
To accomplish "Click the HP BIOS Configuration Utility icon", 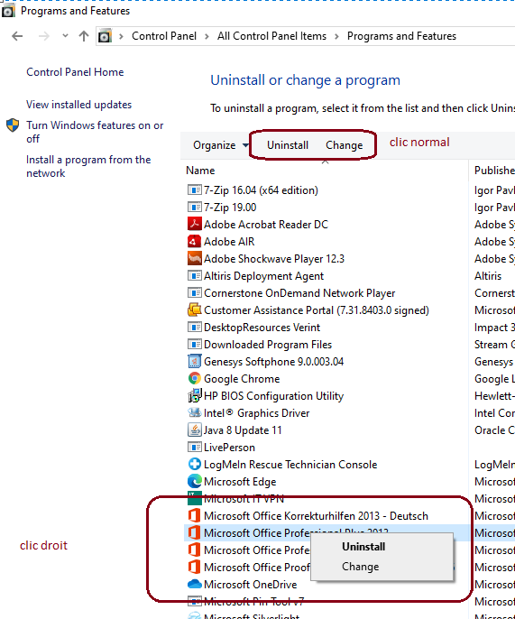I will coord(194,395).
